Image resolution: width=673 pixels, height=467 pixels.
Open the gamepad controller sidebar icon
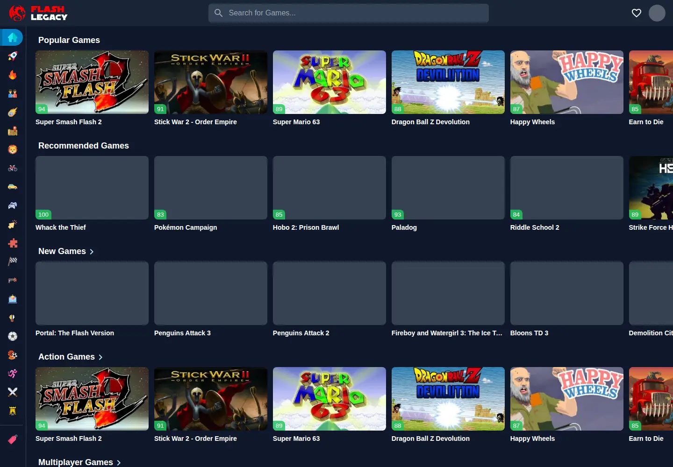pyautogui.click(x=13, y=205)
